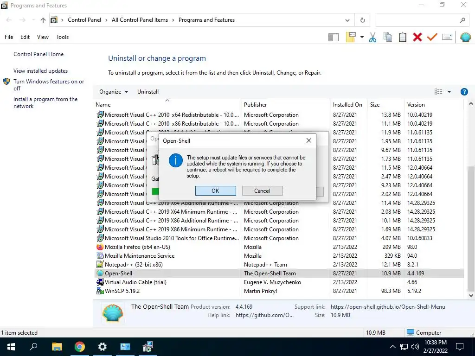The height and width of the screenshot is (356, 475).
Task: Open the View menu
Action: [x=43, y=37]
